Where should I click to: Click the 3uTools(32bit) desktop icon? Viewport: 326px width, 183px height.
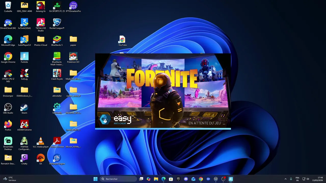24,24
